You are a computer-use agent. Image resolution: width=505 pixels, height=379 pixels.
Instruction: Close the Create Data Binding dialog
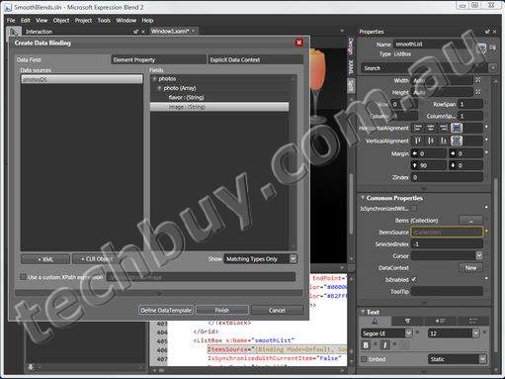(x=298, y=43)
